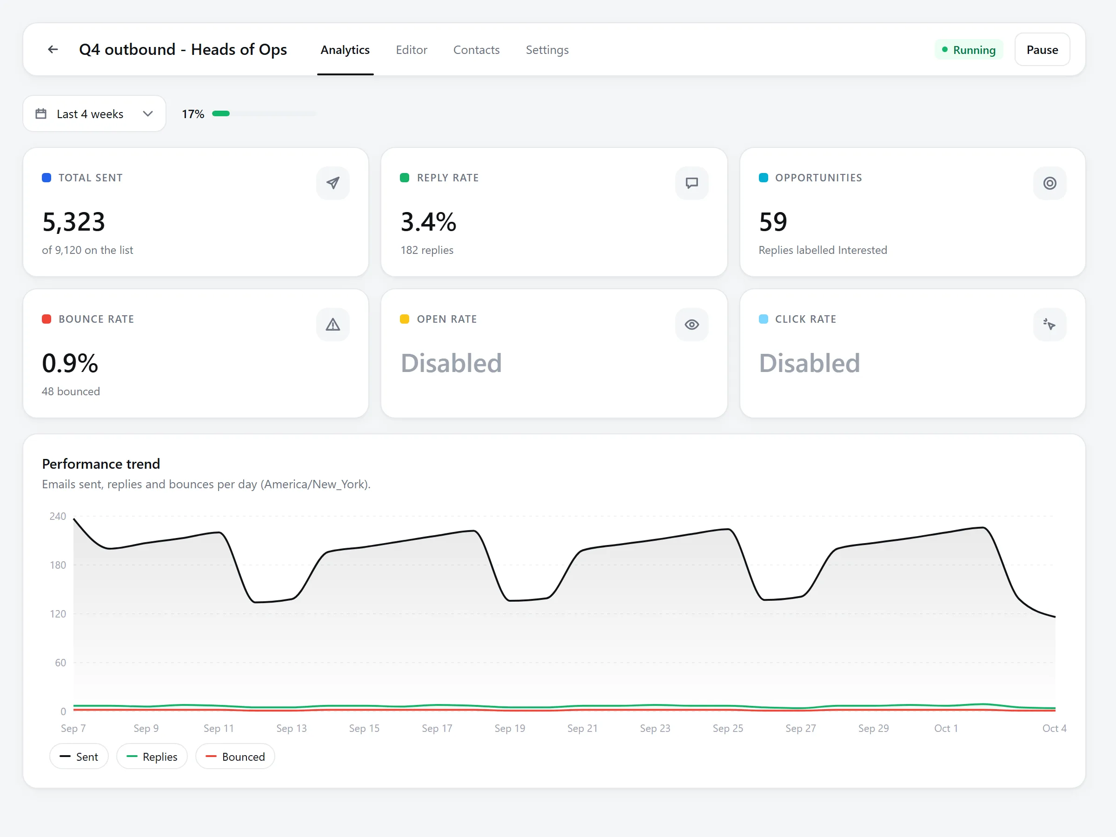Click the Running status badge
This screenshot has width=1116, height=837.
point(968,49)
